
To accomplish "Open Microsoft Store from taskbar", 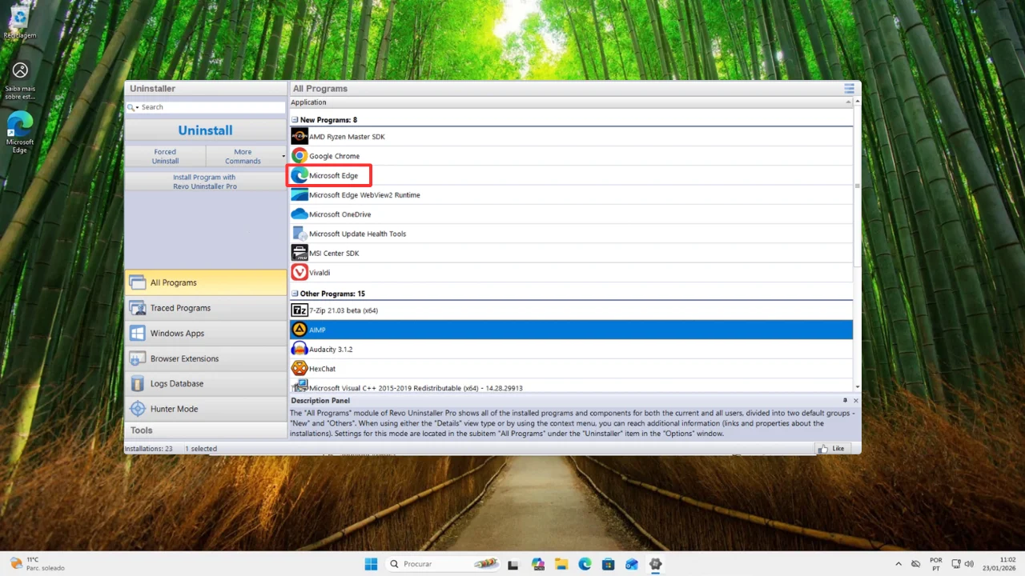I will click(x=609, y=564).
